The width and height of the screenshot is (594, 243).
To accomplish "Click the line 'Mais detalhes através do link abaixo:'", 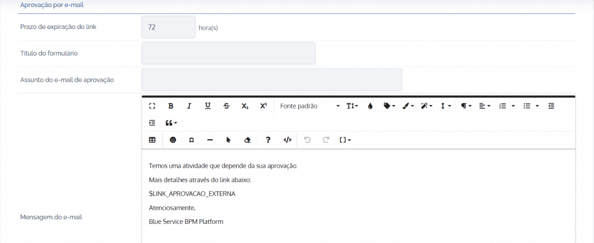I will tap(200, 180).
